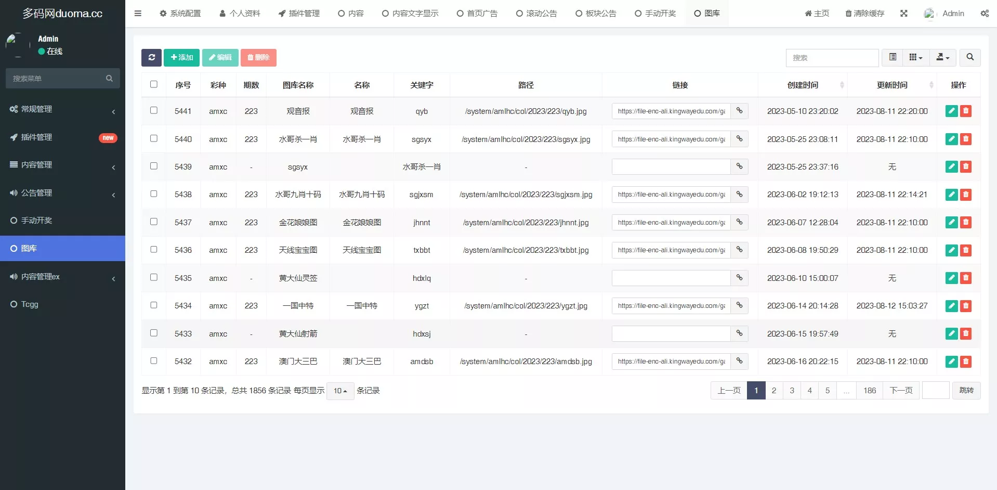Click the magnifier search icon beside search box
997x490 pixels.
coord(969,58)
